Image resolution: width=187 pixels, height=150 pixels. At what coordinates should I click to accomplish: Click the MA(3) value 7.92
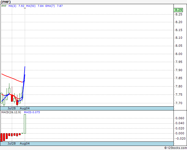click(21, 6)
